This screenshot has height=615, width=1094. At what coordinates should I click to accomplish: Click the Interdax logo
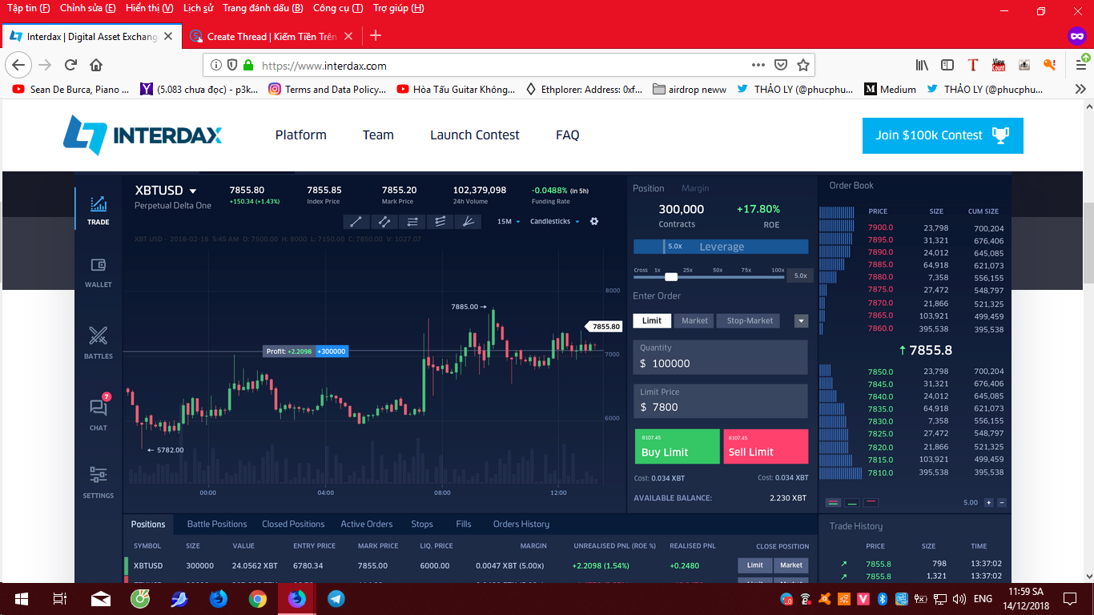pos(143,135)
